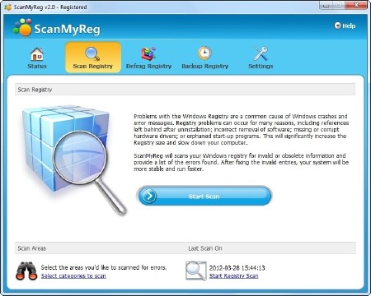The width and height of the screenshot is (371, 296).
Task: Click the arrow icon on Start Scan button
Action: (149, 196)
